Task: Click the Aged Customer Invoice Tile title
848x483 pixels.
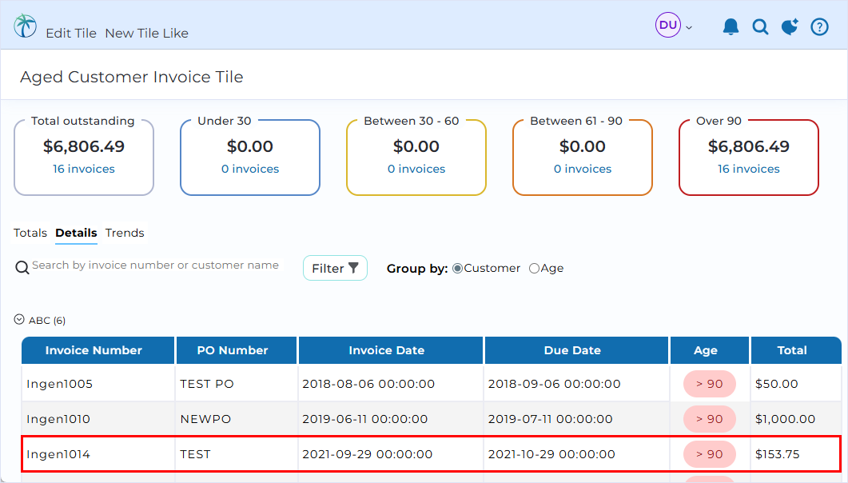Action: coord(131,77)
